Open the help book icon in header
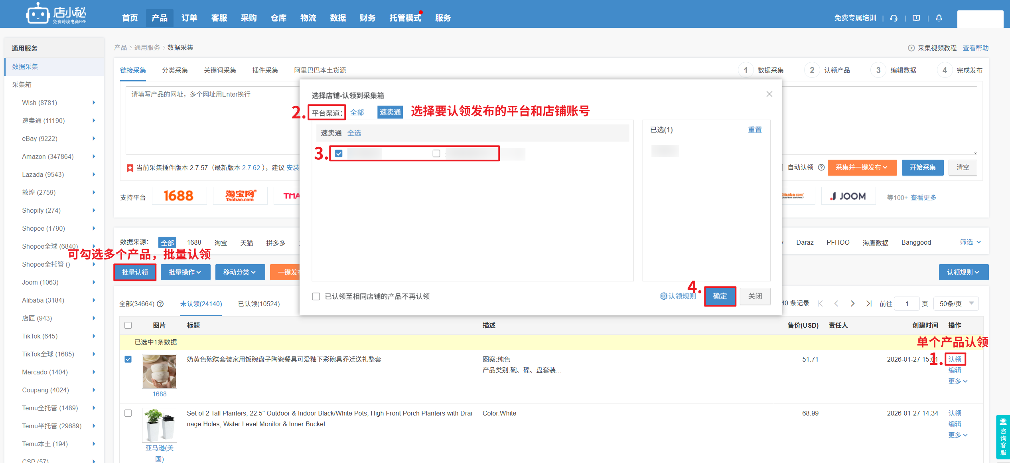 coord(916,18)
